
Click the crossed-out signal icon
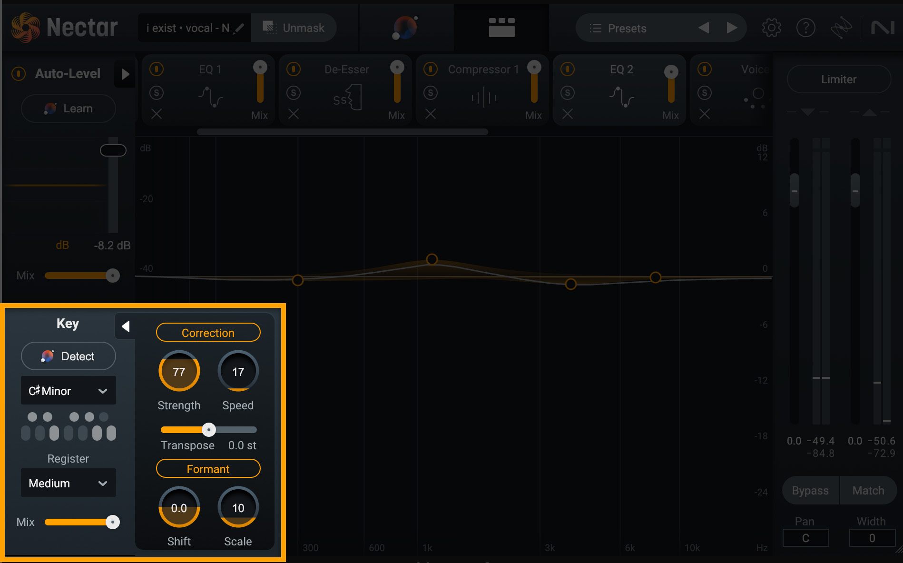tap(841, 28)
